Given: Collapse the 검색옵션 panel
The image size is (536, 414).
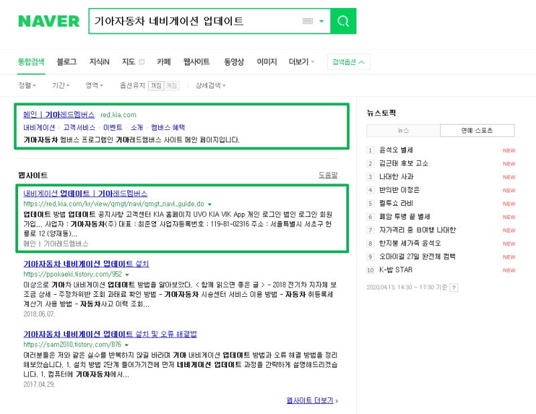Looking at the screenshot, I should click(x=348, y=62).
